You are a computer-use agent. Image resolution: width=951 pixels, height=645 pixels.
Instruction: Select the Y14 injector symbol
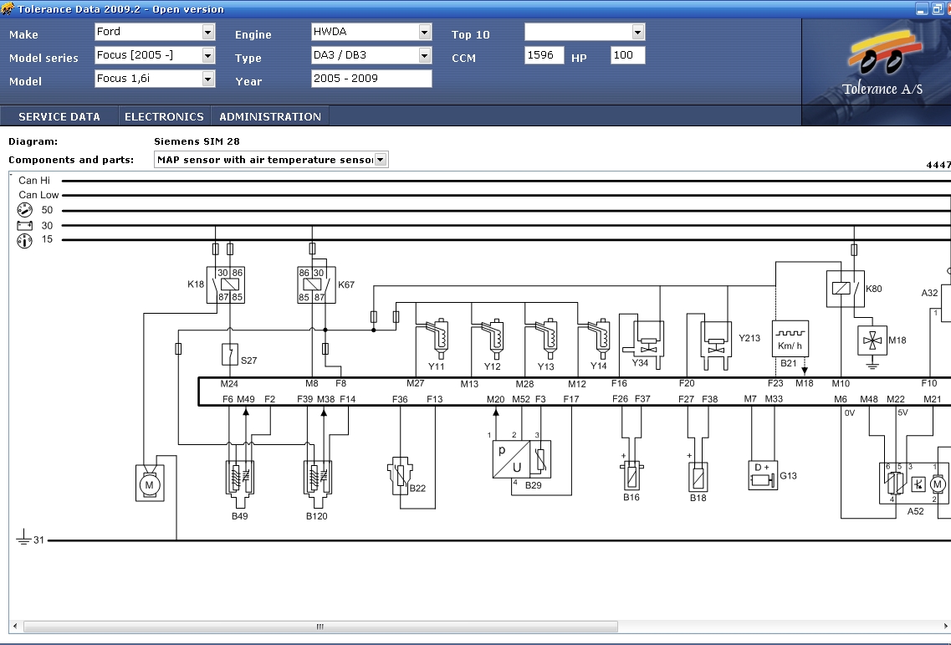[x=600, y=339]
